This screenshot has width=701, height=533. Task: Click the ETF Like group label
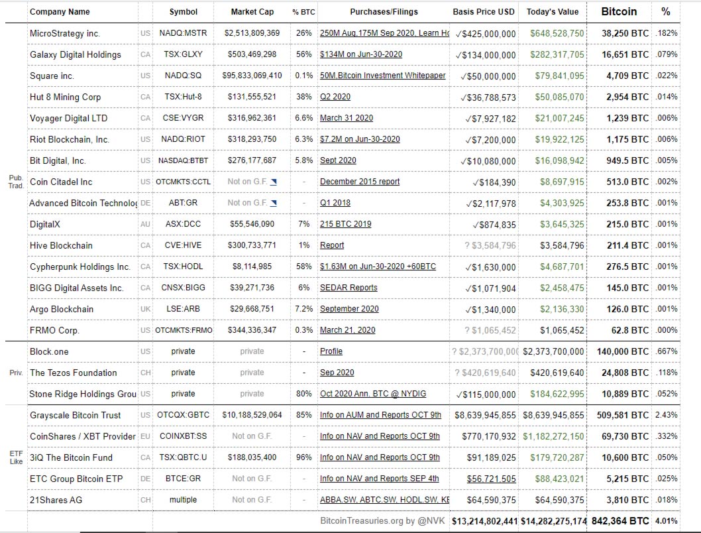[x=16, y=457]
